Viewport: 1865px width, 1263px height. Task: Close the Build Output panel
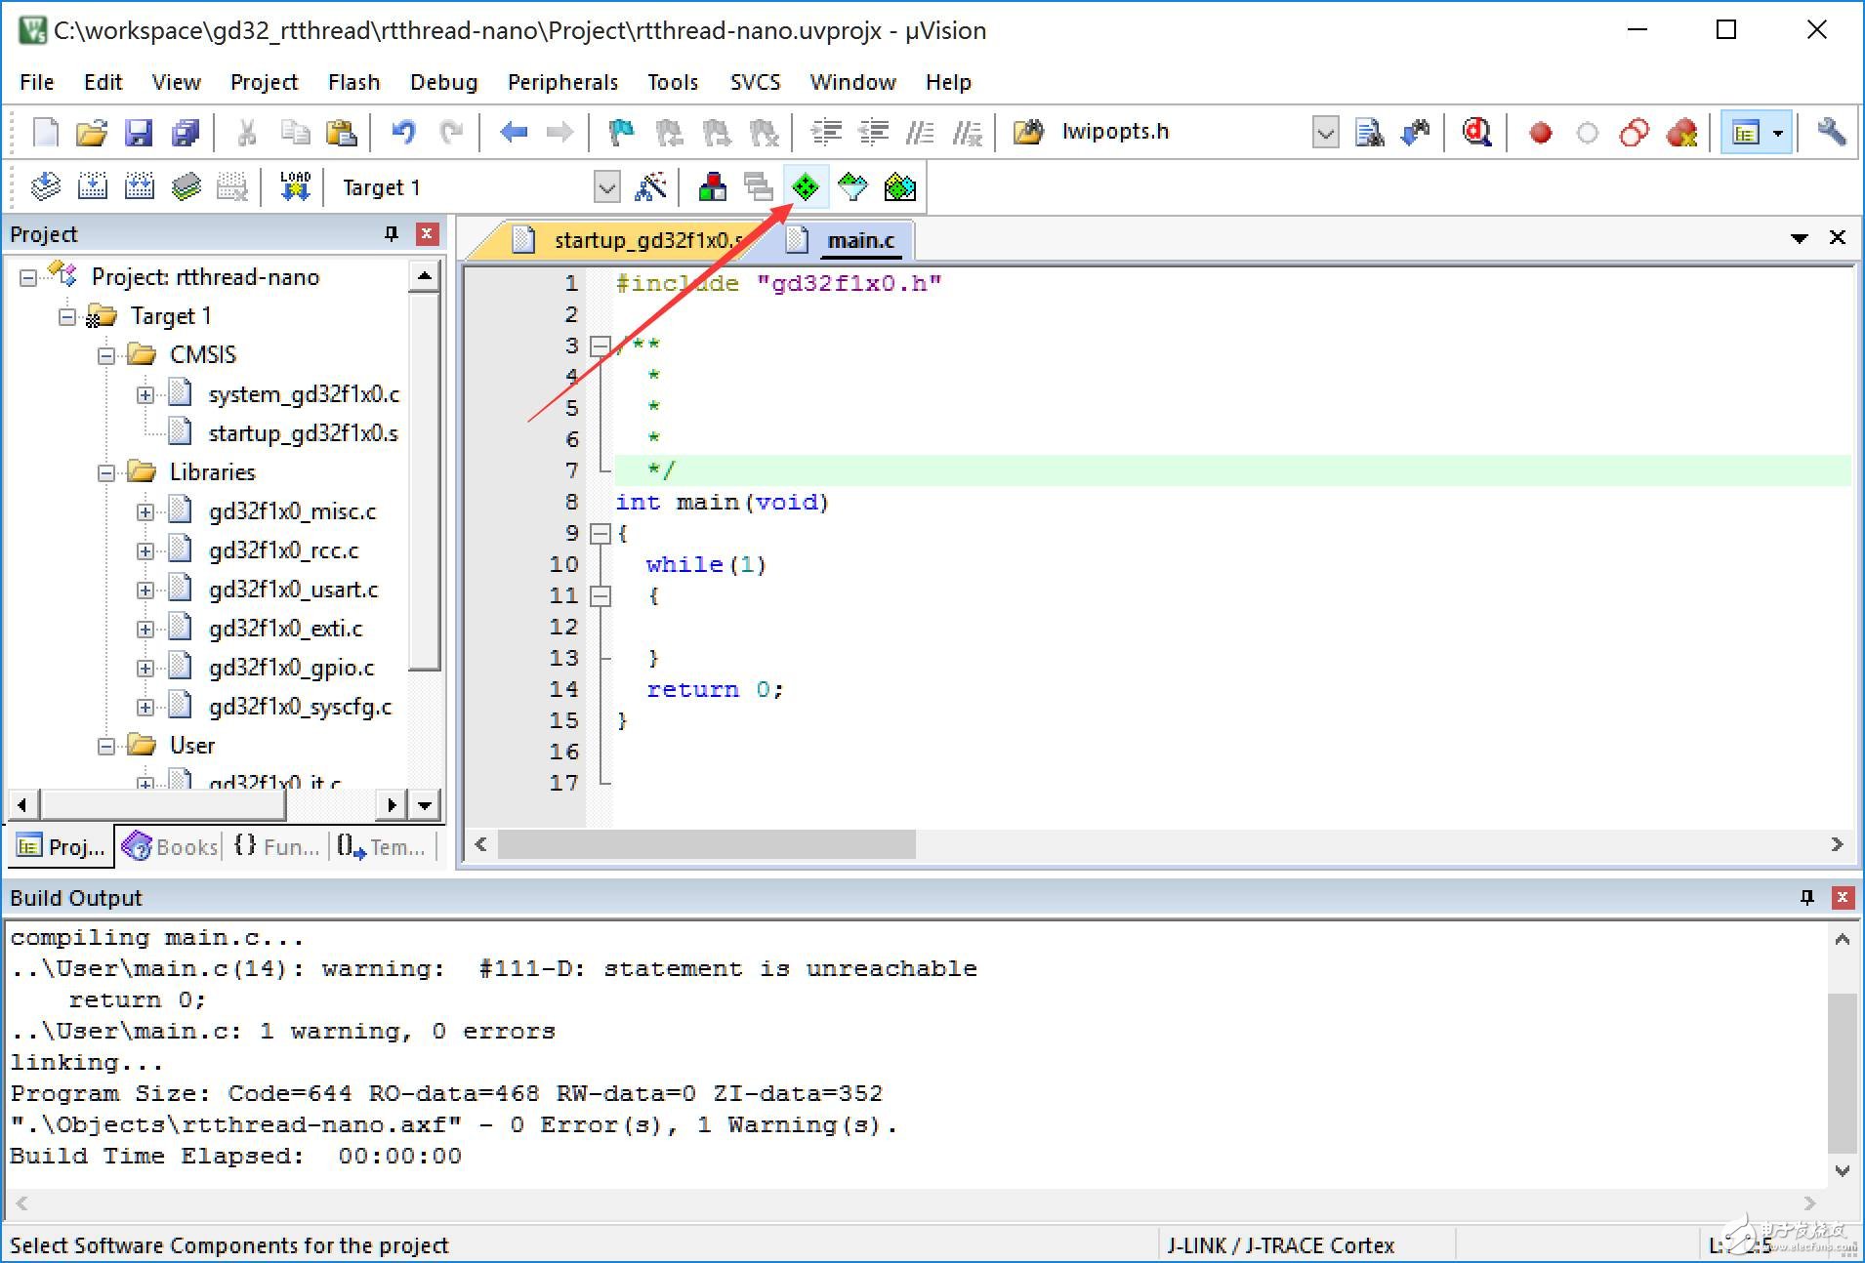click(x=1843, y=897)
